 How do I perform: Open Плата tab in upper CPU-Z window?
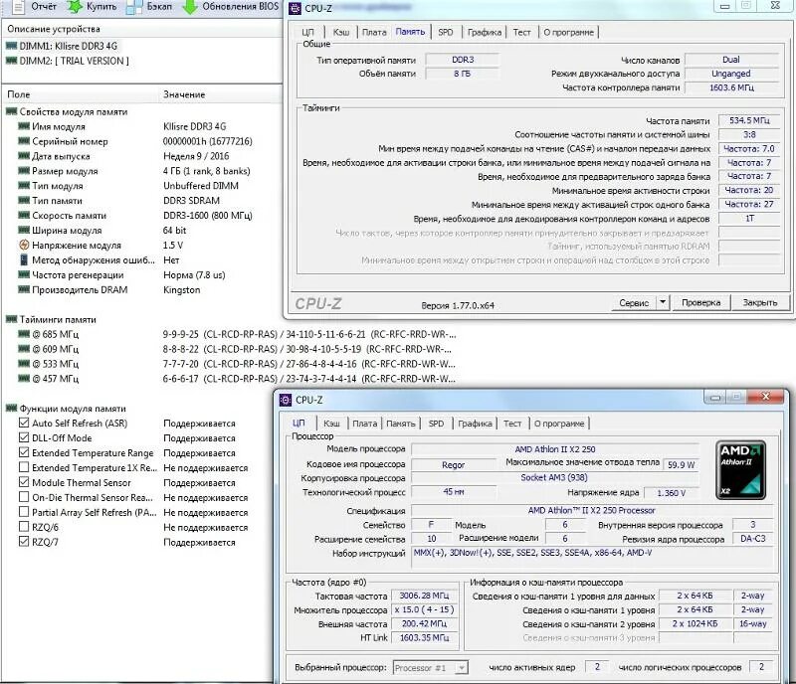click(374, 32)
